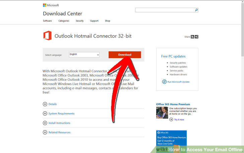Screen dimensions: 244x153
Task: Click the arrow icon beside Try it now
Action: pos(171,120)
